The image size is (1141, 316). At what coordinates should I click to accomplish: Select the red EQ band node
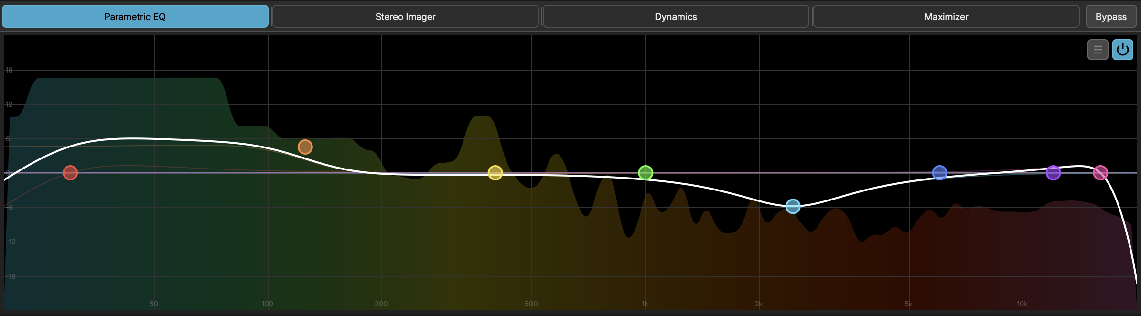70,173
